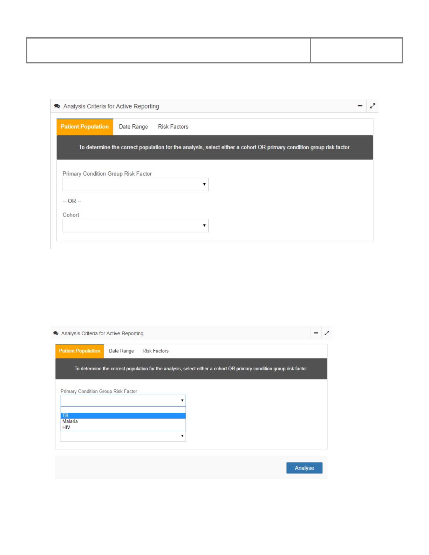Switch to the upper Risk Factors tab

pos(173,127)
